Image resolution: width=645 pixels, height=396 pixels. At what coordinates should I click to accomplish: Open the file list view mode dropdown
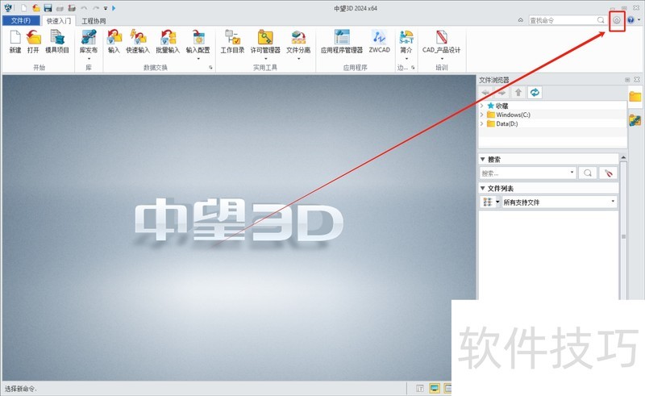click(x=497, y=202)
